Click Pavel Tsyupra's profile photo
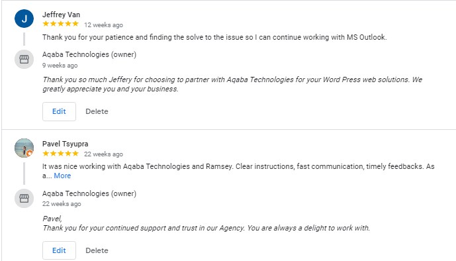 [24, 148]
